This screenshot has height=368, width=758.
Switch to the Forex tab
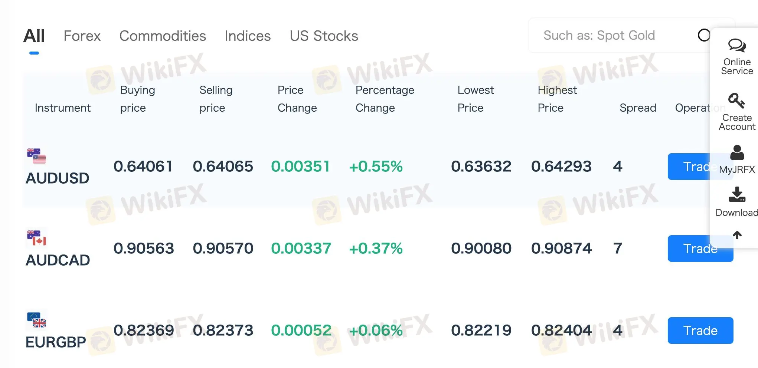[82, 36]
